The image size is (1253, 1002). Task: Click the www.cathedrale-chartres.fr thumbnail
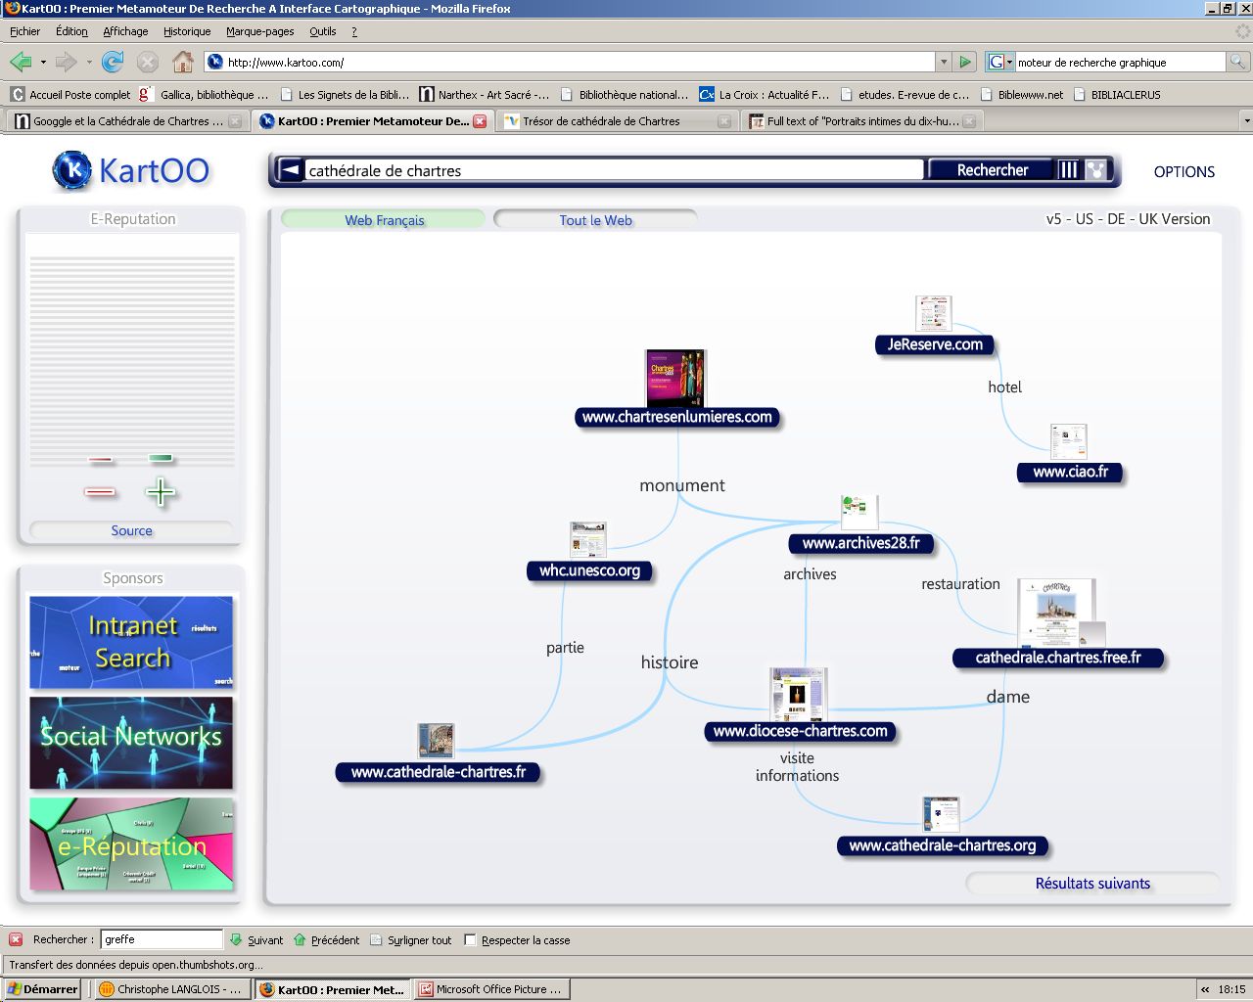pos(436,741)
